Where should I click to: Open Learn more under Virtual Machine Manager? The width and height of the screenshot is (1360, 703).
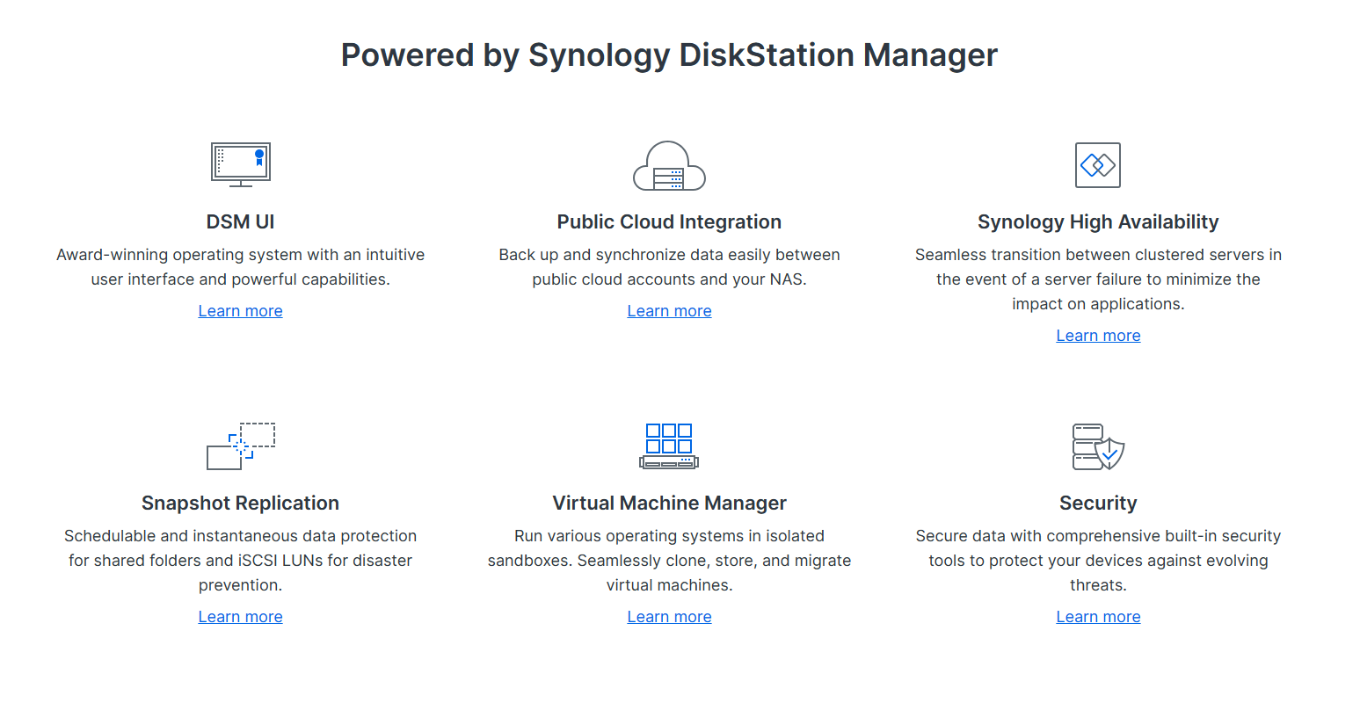[669, 617]
